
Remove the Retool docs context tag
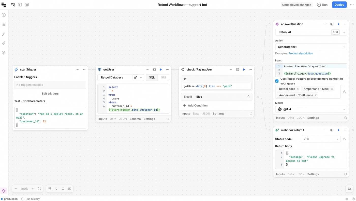pyautogui.click(x=298, y=89)
